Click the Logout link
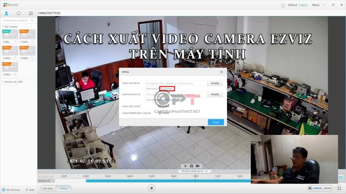Screen dimensions: 346x194 303,5
